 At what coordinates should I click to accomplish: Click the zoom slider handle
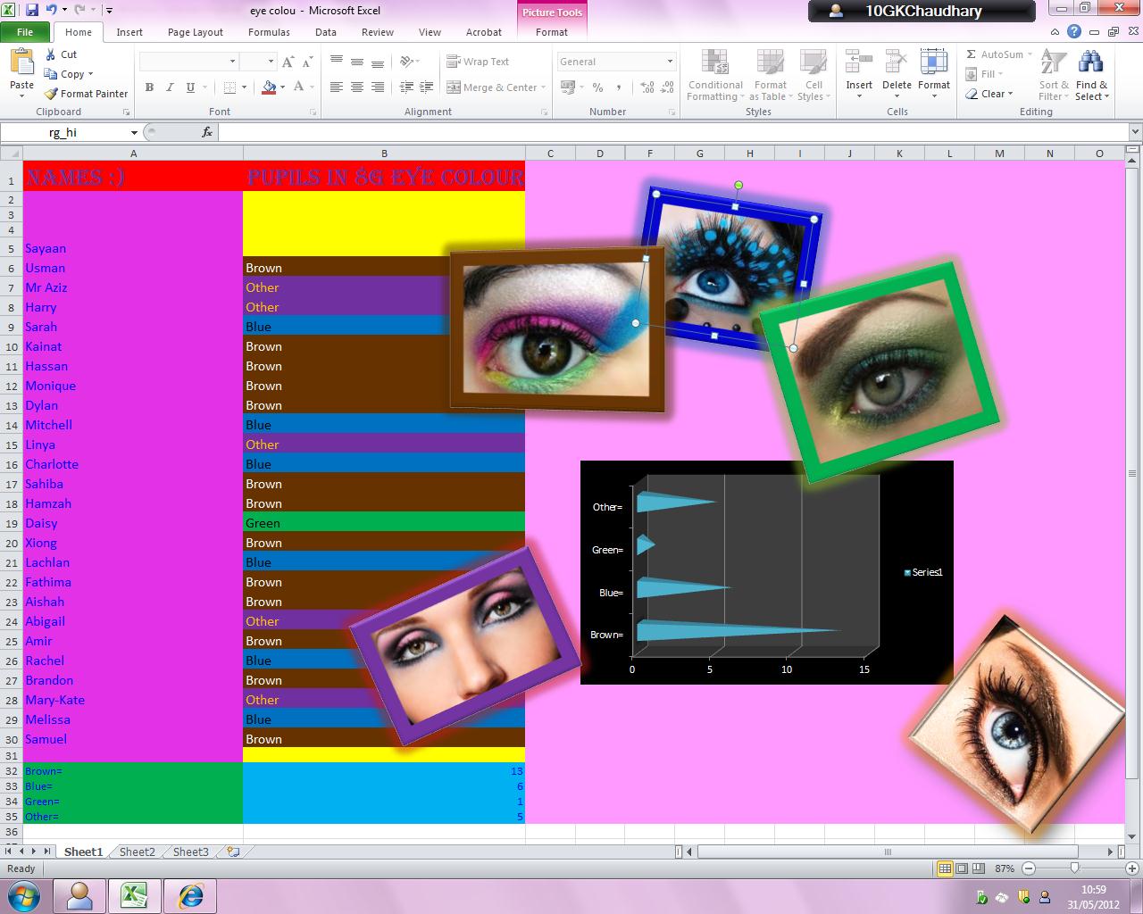click(1074, 868)
